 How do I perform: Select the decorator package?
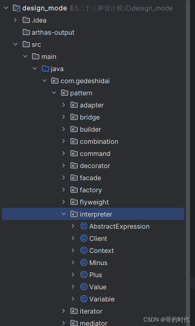pyautogui.click(x=95, y=165)
